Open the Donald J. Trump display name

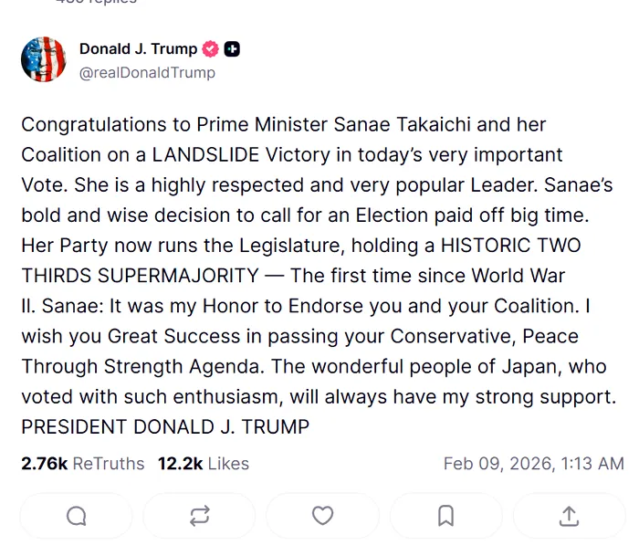[x=138, y=49]
